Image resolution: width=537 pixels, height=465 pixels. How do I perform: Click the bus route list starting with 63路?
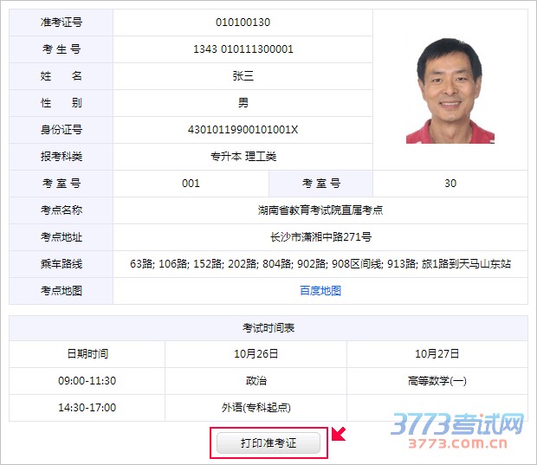(320, 264)
